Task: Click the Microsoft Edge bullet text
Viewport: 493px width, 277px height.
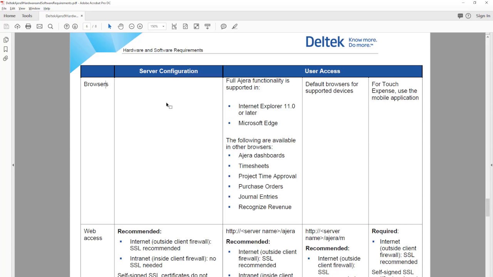Action: coord(258,123)
